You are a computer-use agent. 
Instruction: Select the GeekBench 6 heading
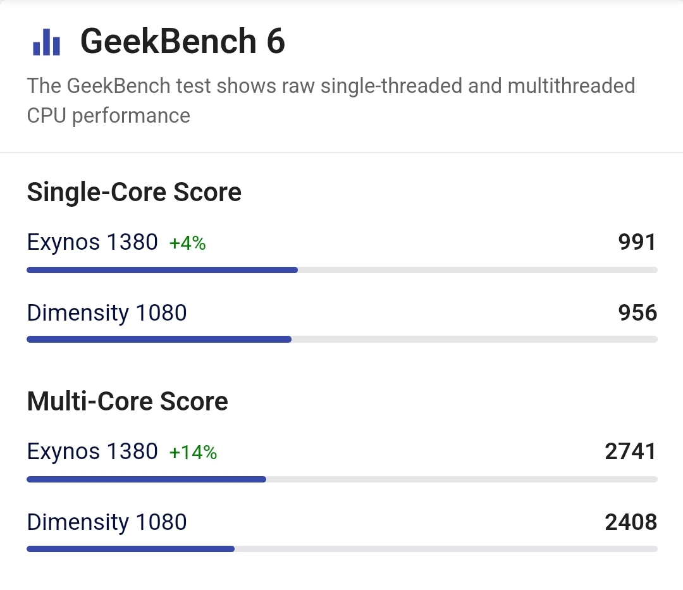(183, 42)
